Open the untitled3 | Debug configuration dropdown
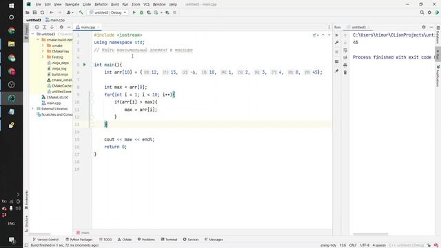 coord(107,12)
